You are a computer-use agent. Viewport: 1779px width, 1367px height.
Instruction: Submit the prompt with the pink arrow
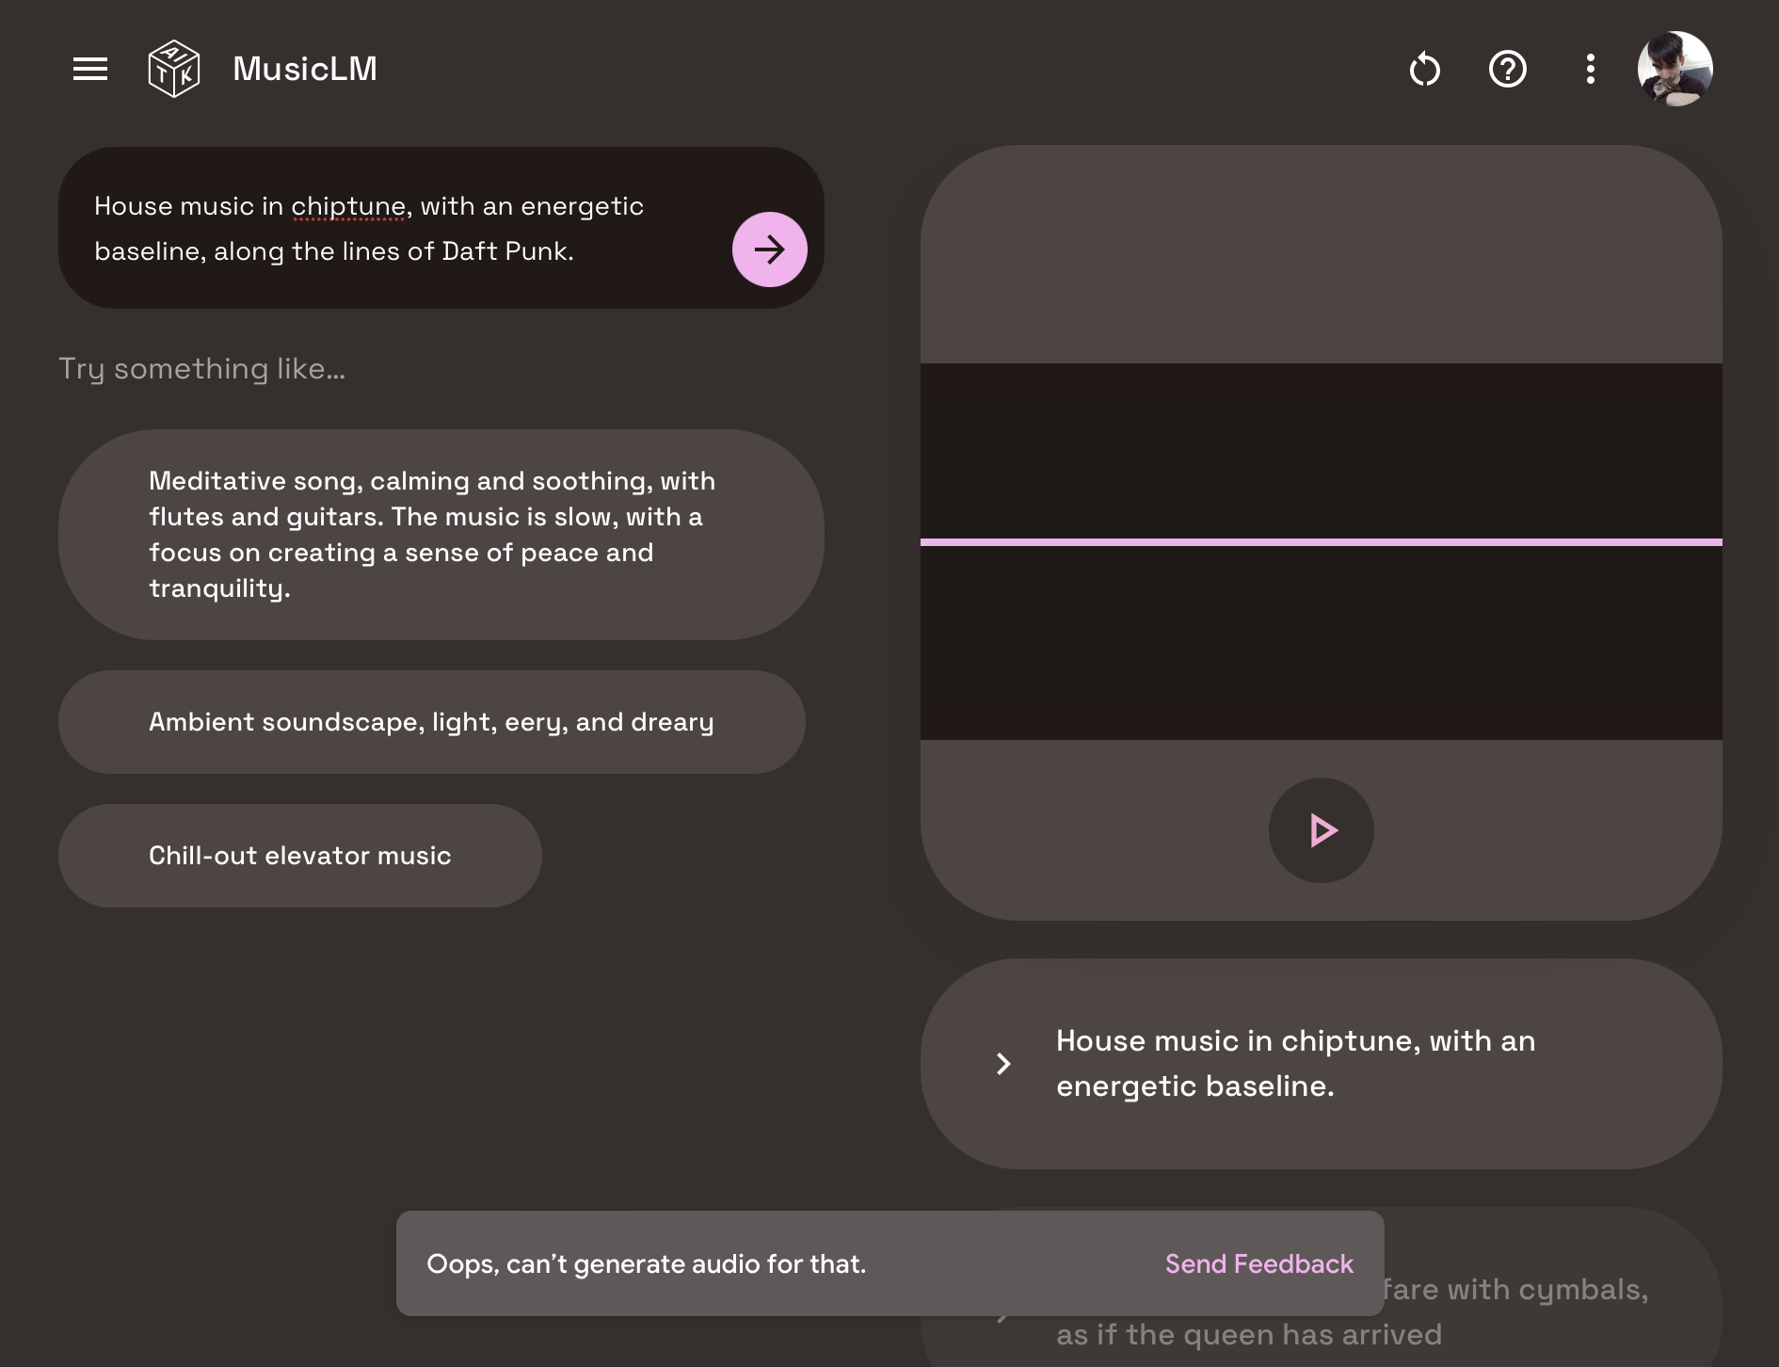click(x=769, y=249)
